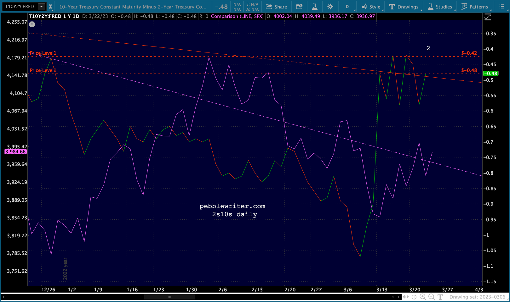Viewport: 510px width, 302px height.
Task: Click the expand time axis arrows icon
Action: [x=406, y=297]
